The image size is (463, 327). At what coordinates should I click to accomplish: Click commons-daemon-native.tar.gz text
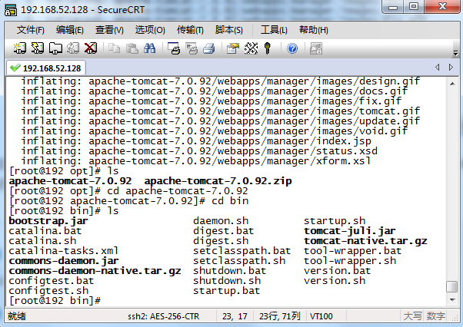95,271
